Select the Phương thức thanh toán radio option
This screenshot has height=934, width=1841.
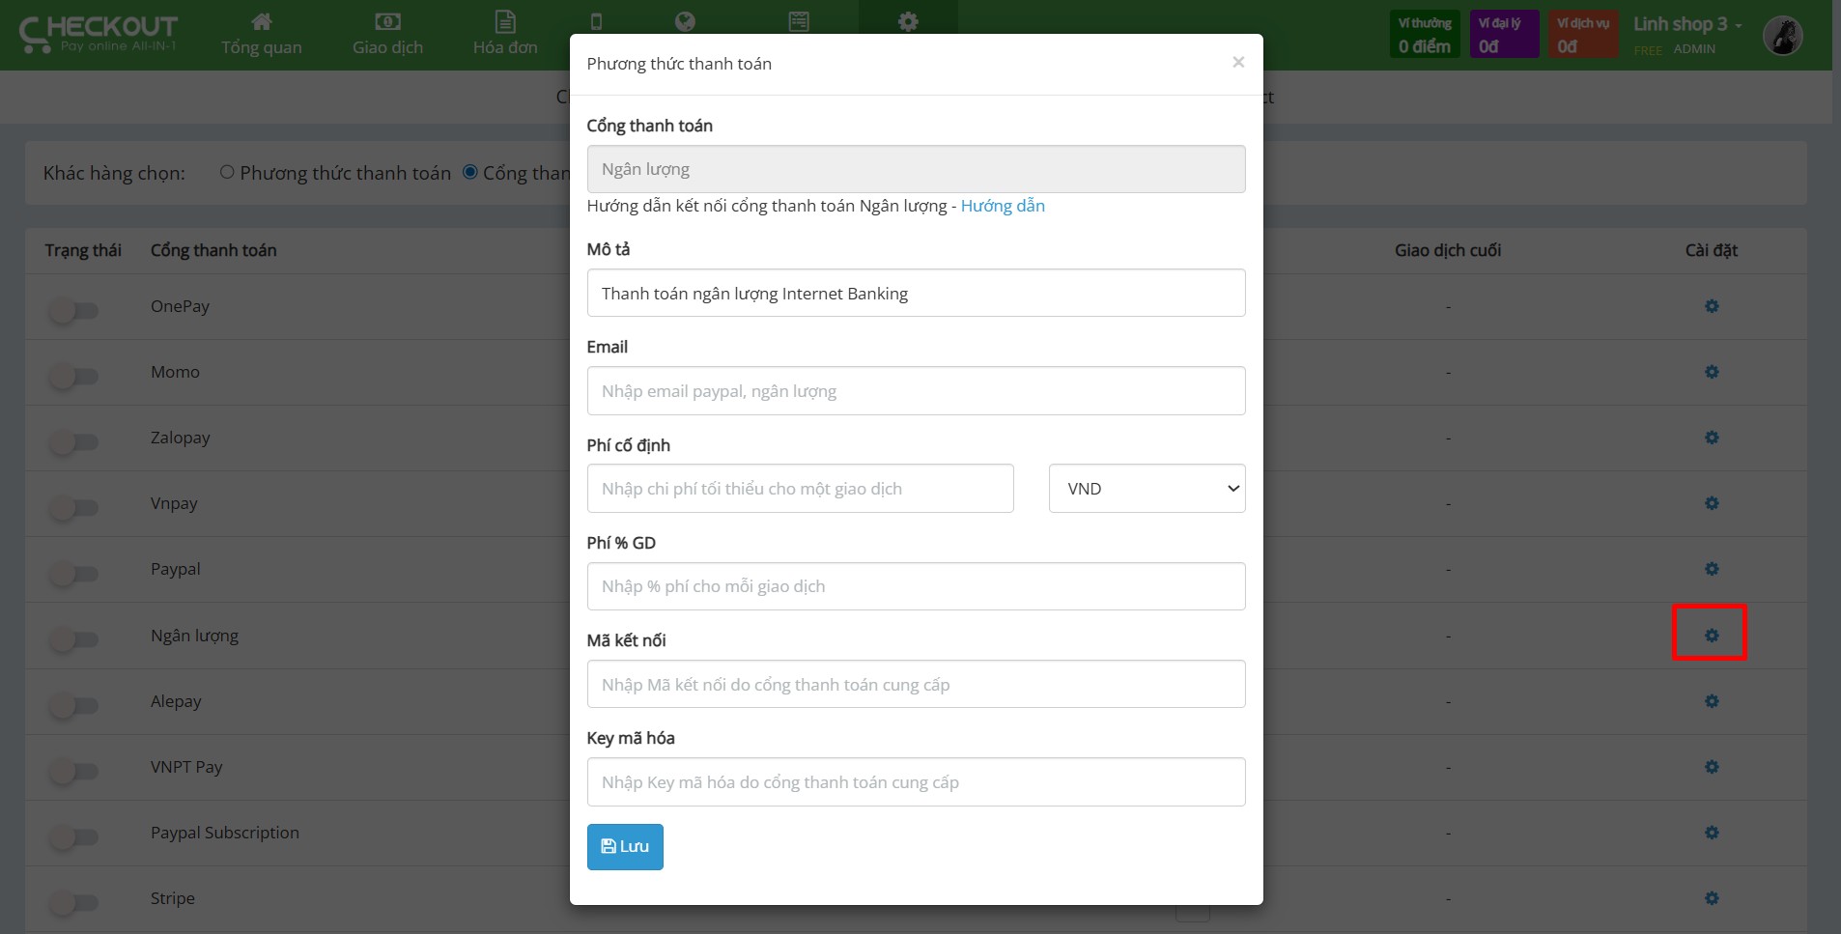(x=227, y=172)
